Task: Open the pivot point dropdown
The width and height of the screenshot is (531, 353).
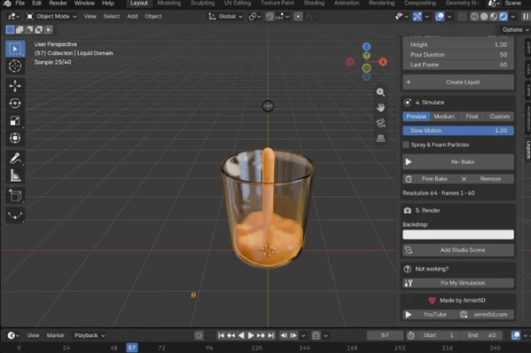Action: coord(254,16)
